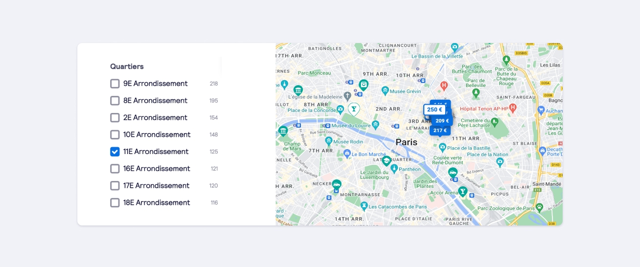Open the 209 € price marker
Image resolution: width=640 pixels, height=267 pixels.
442,121
